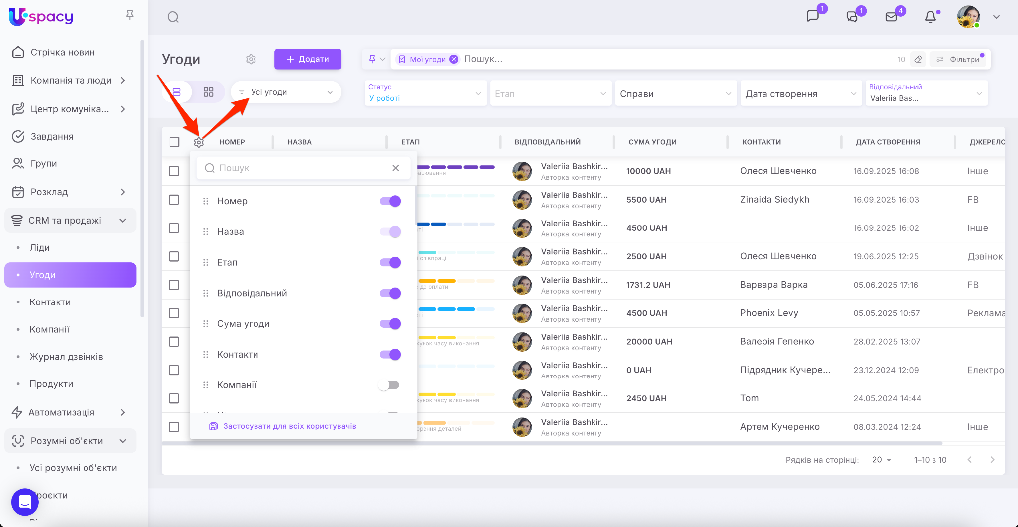Open the Дата створення filter dropdown
This screenshot has height=527, width=1018.
click(800, 94)
